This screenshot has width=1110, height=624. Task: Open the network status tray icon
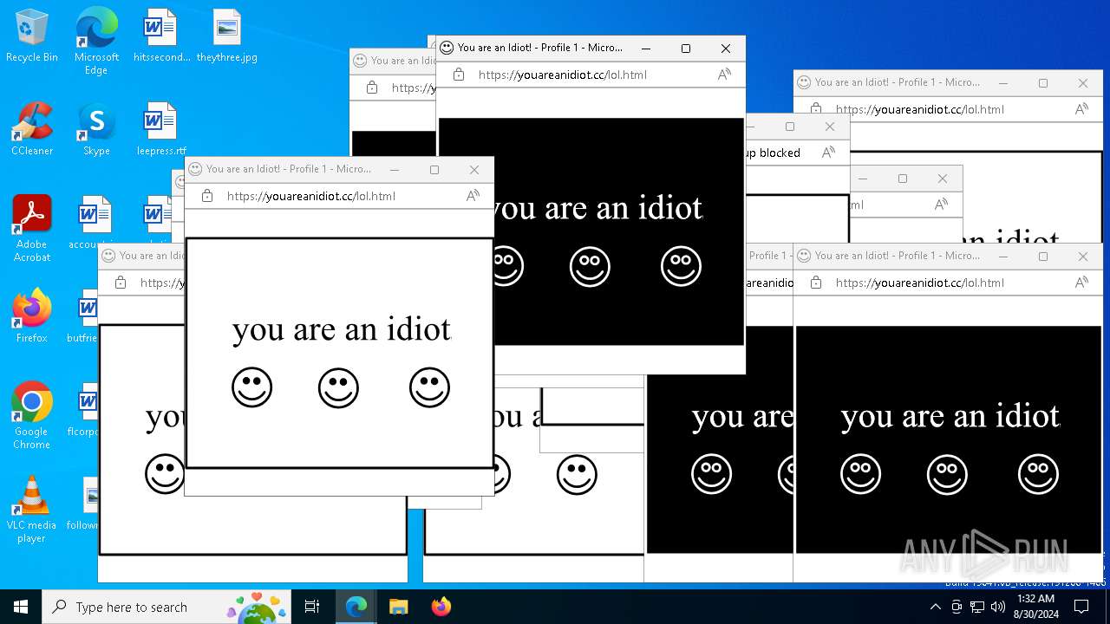point(977,607)
